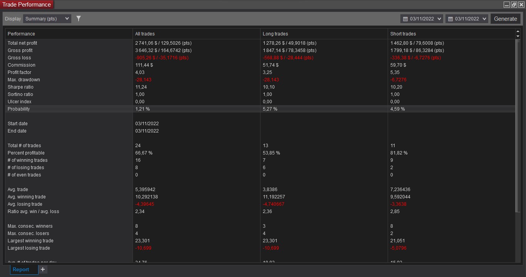Click the start date calendar icon
The image size is (526, 277).
pyautogui.click(x=405, y=19)
